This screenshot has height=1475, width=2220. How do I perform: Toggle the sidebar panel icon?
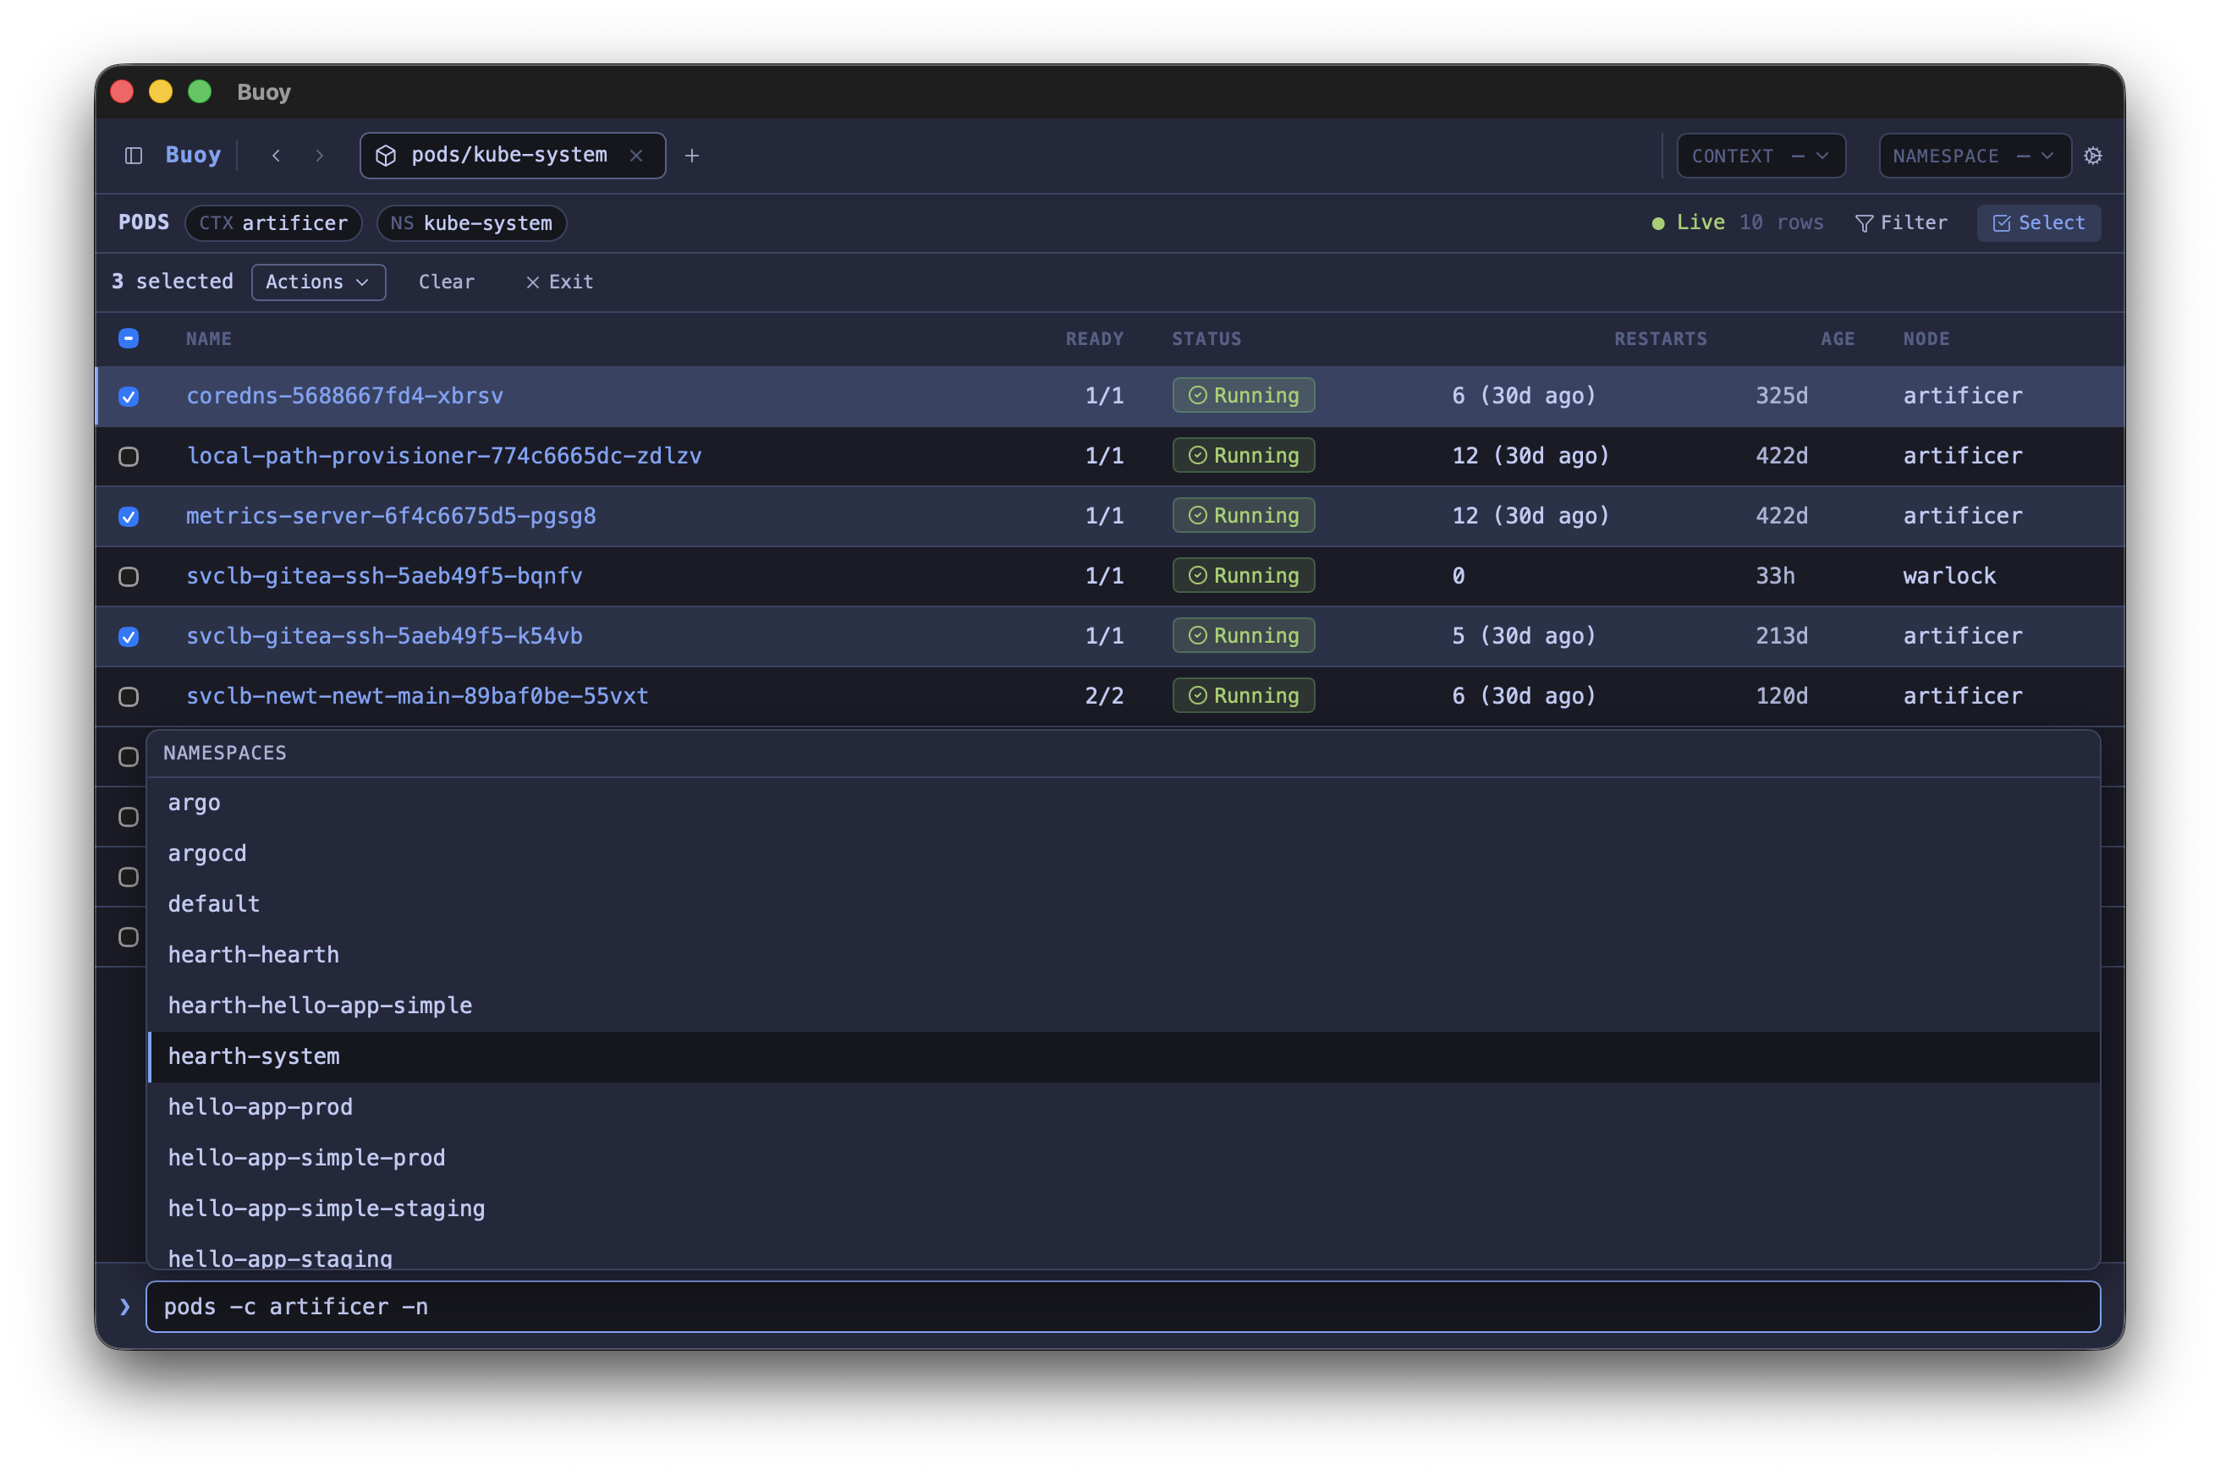coord(134,156)
